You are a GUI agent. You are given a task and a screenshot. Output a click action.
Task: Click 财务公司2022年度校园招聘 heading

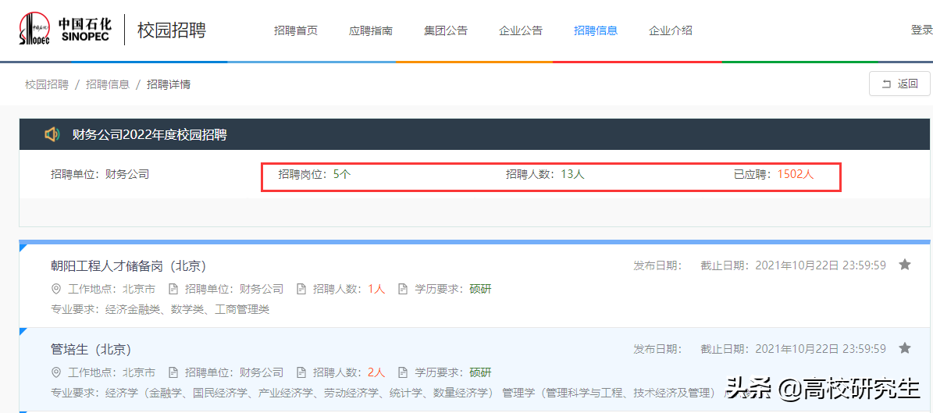pos(149,135)
